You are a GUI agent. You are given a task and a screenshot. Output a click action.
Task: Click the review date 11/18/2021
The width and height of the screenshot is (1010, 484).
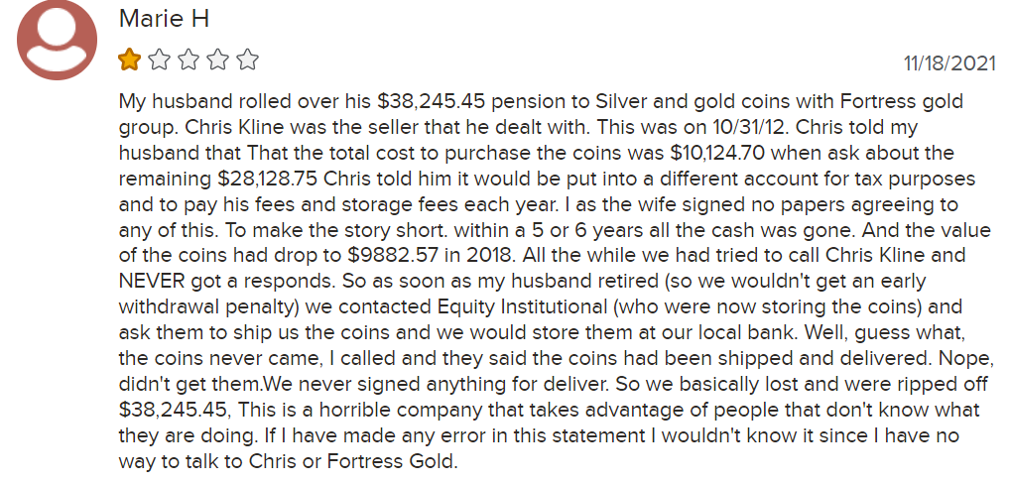tap(949, 63)
